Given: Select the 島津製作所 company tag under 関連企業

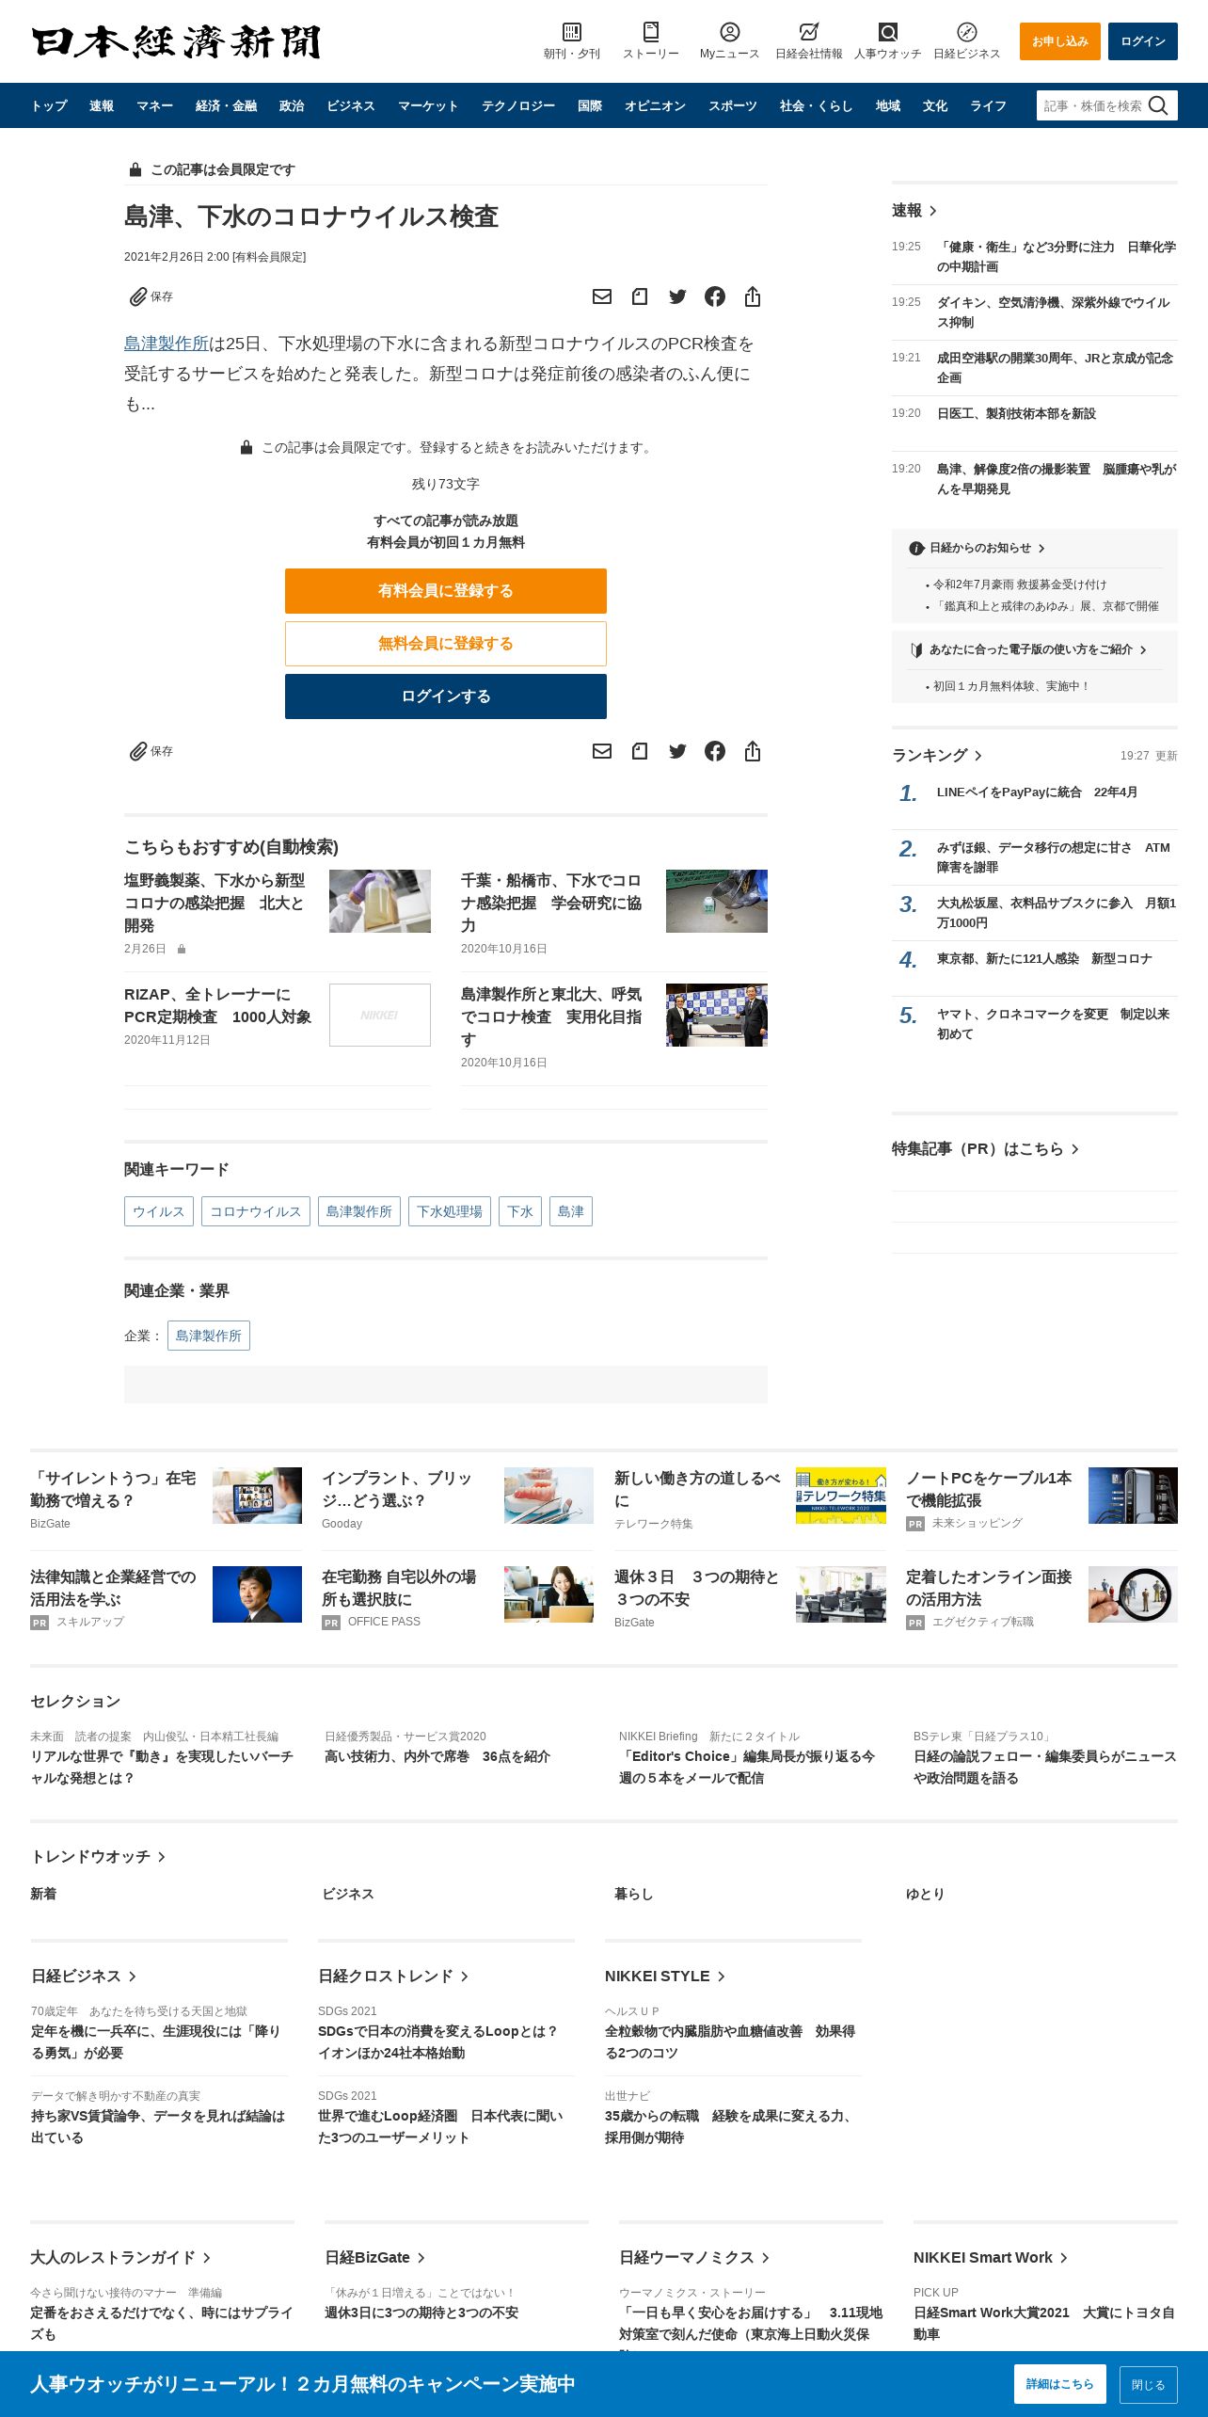Looking at the screenshot, I should tap(209, 1336).
